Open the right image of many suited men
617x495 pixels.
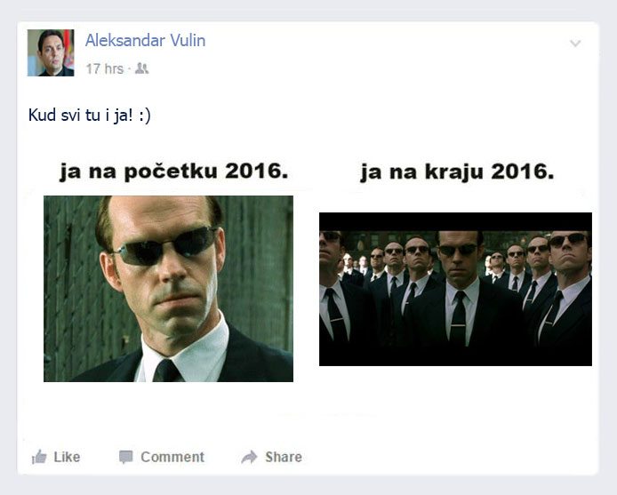pos(455,289)
